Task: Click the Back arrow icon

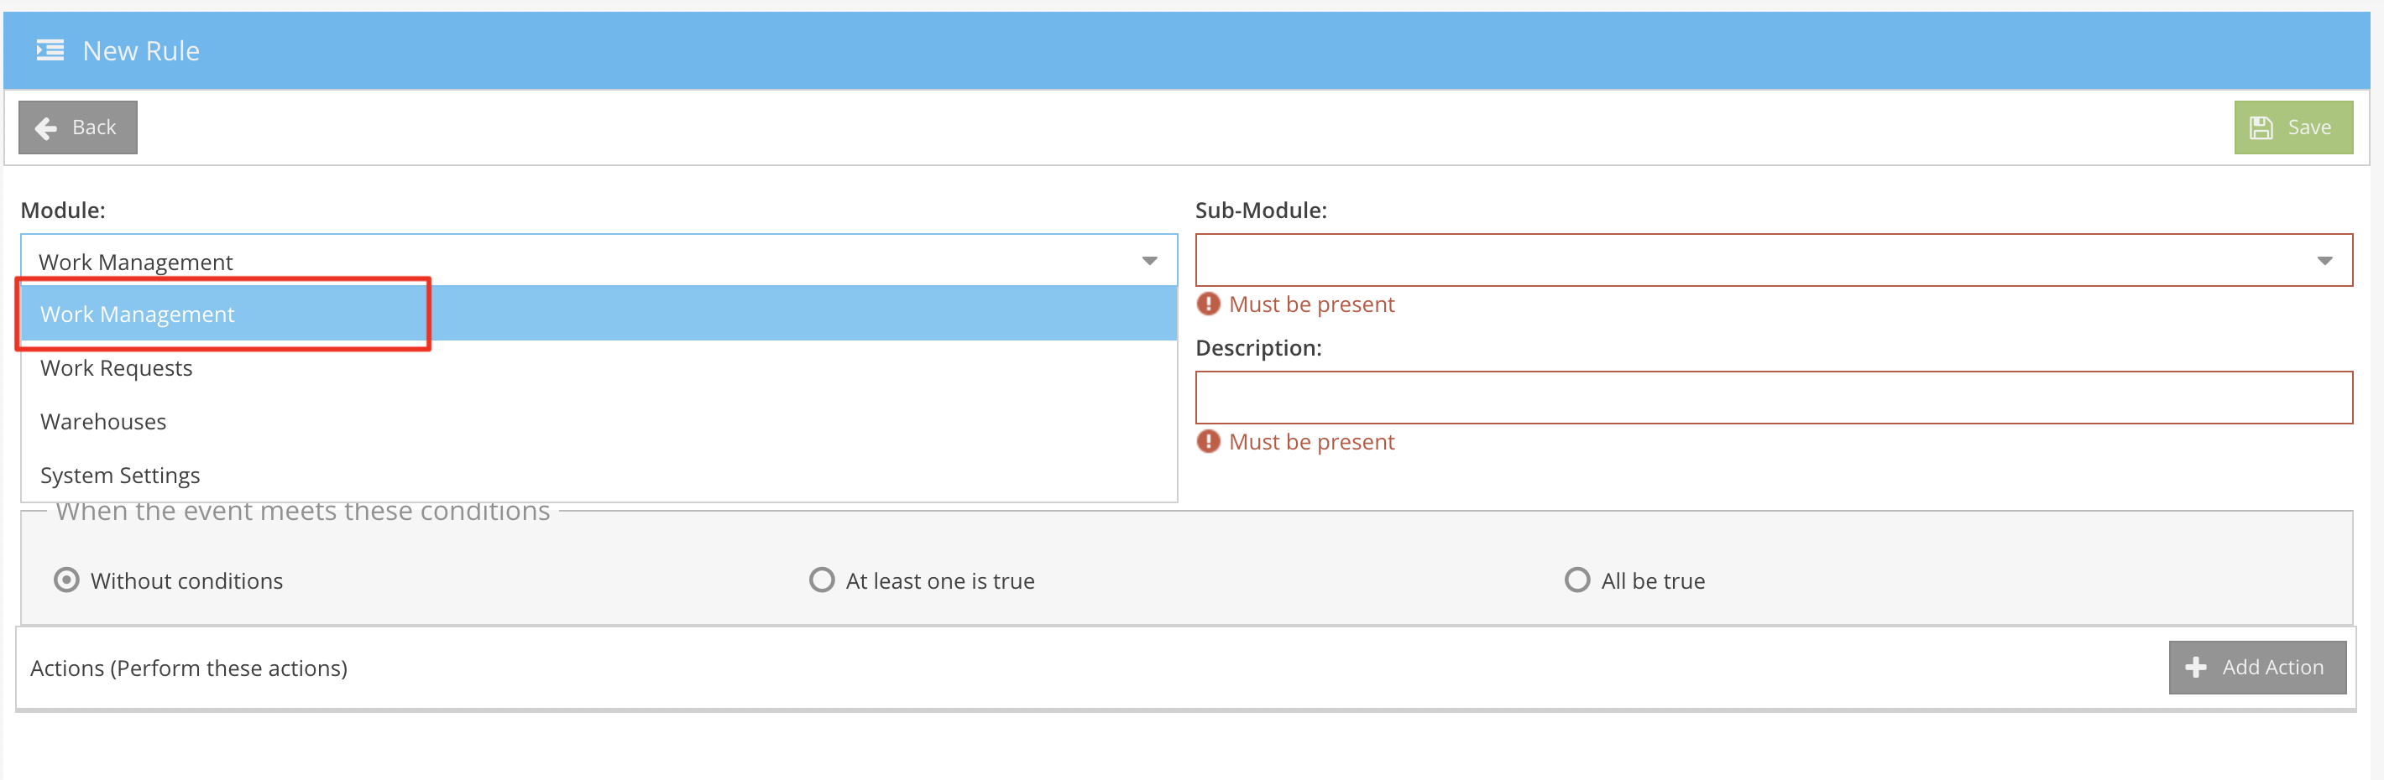Action: pos(45,128)
